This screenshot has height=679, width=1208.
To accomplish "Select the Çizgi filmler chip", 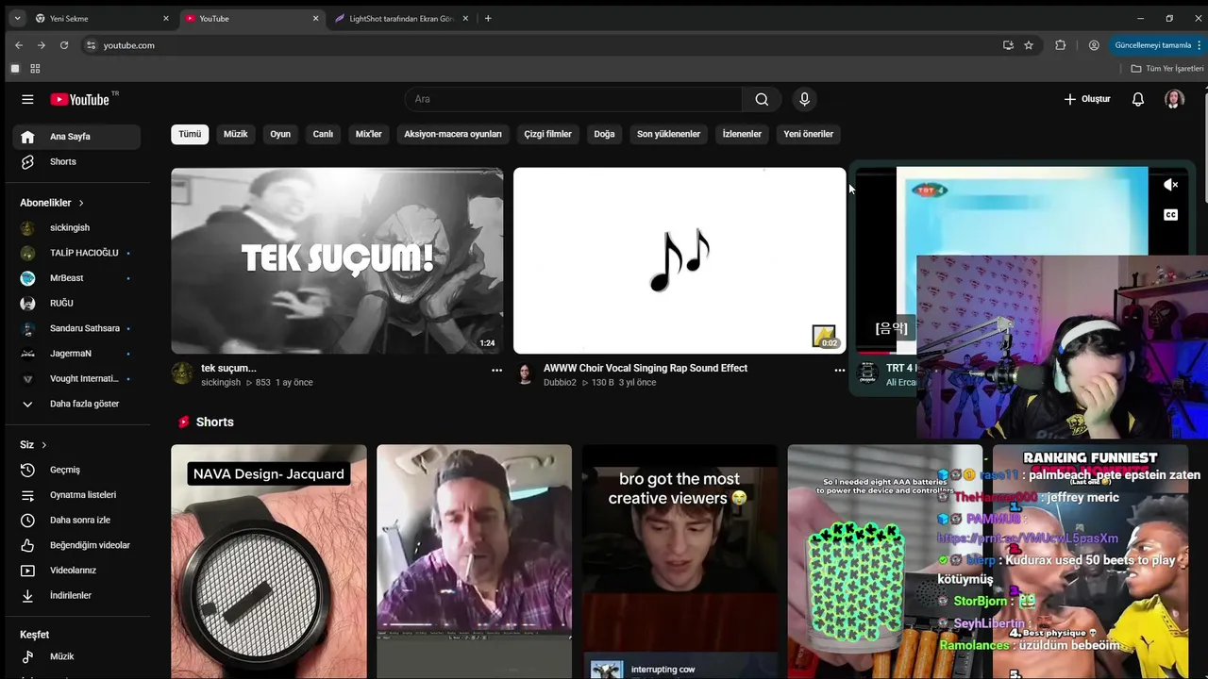I will pyautogui.click(x=548, y=134).
